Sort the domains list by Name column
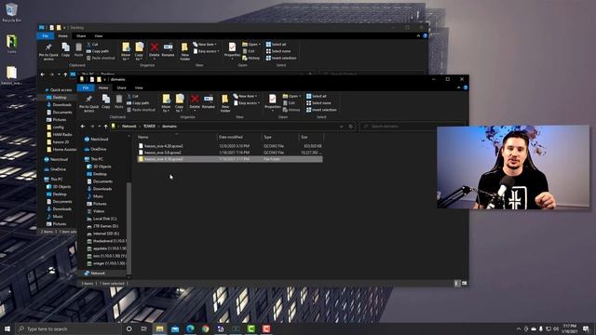 (176, 137)
